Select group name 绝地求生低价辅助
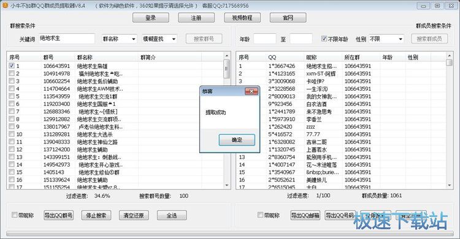Image resolution: width=460 pixels, height=239 pixels. tap(98, 82)
